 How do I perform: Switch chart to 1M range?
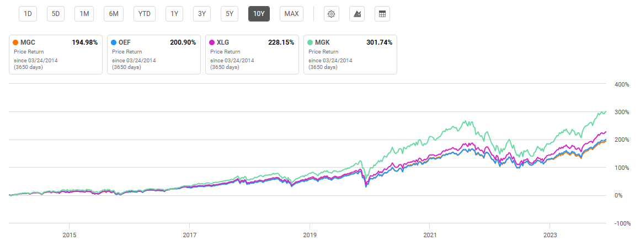[84, 14]
